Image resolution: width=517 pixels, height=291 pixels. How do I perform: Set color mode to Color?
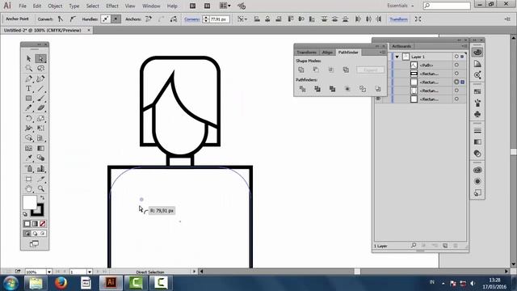coord(27,224)
